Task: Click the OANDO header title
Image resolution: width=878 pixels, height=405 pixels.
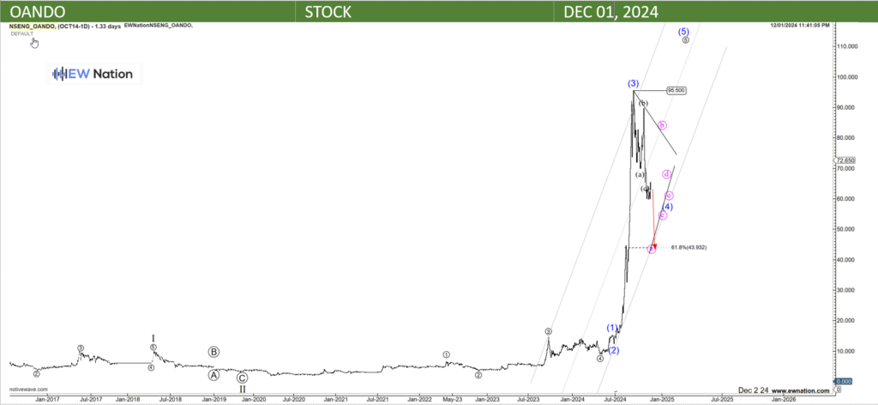Action: coord(37,12)
